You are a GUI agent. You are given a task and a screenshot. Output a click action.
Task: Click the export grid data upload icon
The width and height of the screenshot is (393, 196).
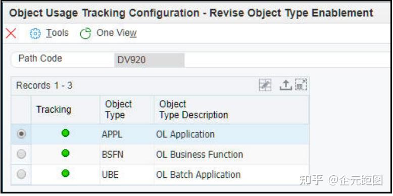pos(286,86)
